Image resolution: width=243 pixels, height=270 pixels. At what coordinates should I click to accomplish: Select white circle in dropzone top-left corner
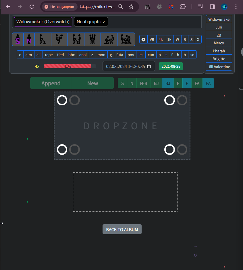62,100
